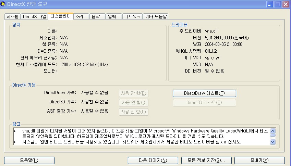Select the 디스플레이 tab
This screenshot has height=166, width=291.
(x=60, y=16)
